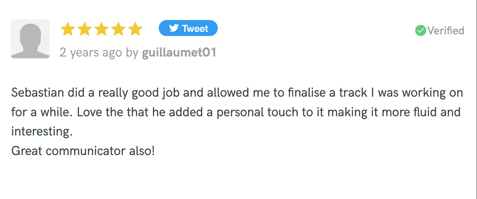Click the green Verified checkmark icon
Screen dimensions: 477x199
coord(420,30)
